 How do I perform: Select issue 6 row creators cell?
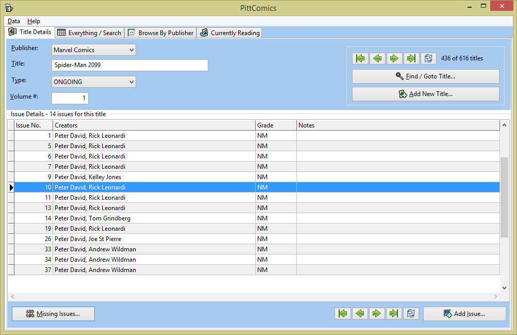[x=154, y=156]
